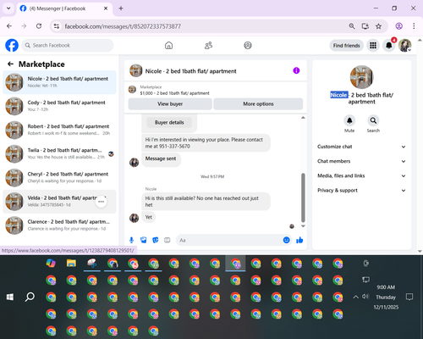This screenshot has height=339, width=423.
Task: Click the scroll-down arrow in chat
Action: coord(303,226)
